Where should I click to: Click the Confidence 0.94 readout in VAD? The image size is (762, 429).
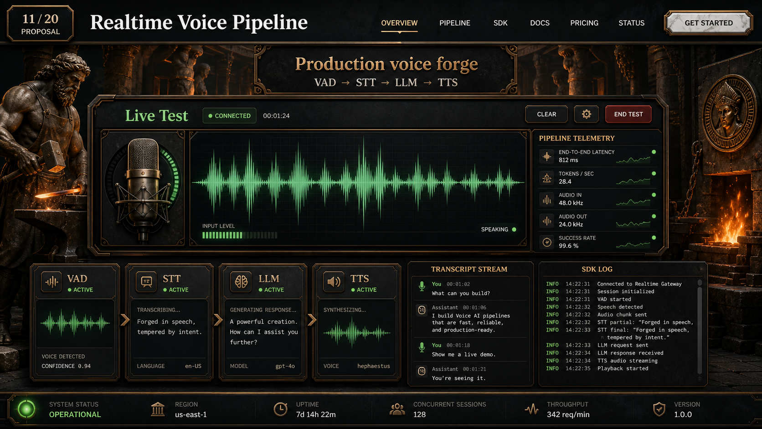coord(66,366)
